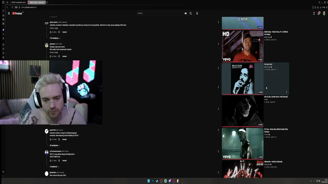
Task: Run search with the magnifier button
Action: coord(190,13)
